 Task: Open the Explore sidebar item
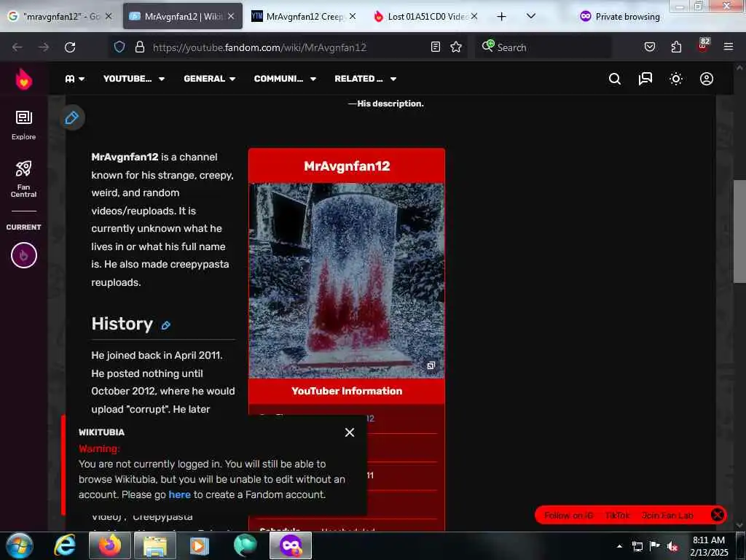pyautogui.click(x=24, y=125)
